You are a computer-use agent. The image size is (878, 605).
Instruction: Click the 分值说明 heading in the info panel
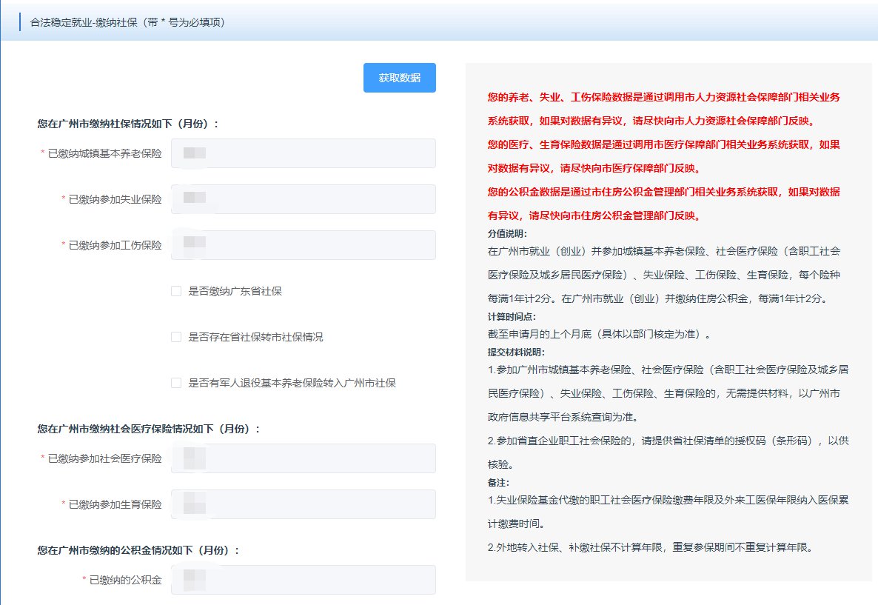pyautogui.click(x=507, y=234)
